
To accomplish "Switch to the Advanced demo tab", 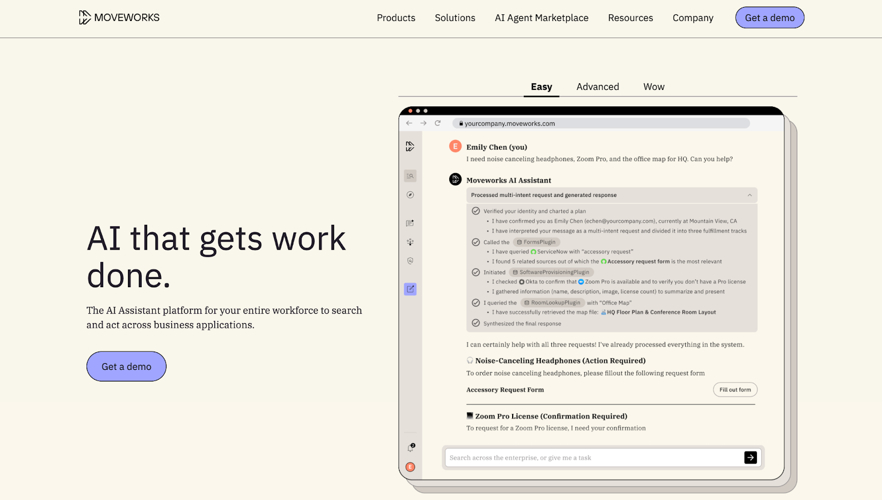I will [x=598, y=87].
